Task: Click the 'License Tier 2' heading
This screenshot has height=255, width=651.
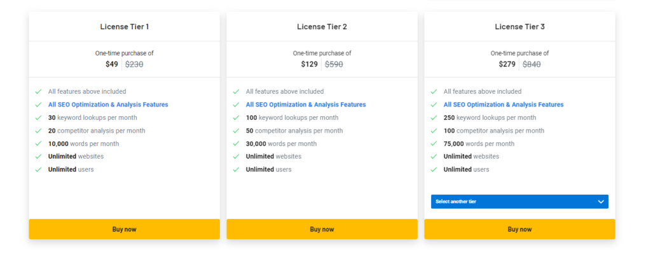Action: 322,27
